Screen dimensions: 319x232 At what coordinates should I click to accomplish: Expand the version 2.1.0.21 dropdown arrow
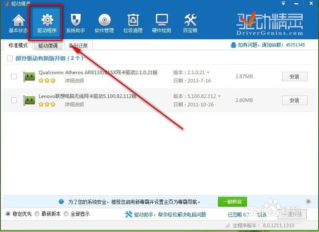point(208,73)
